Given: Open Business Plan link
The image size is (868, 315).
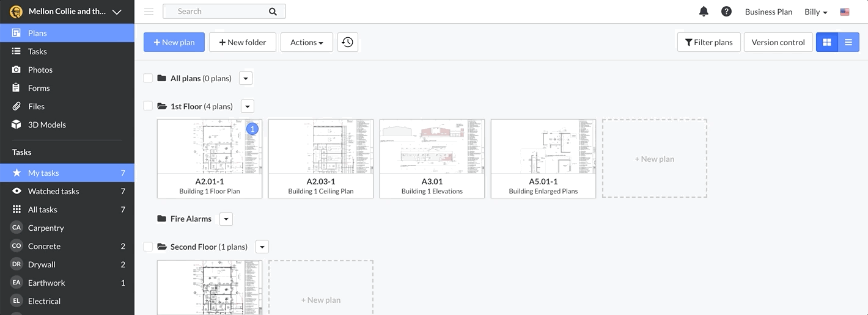Looking at the screenshot, I should (768, 12).
